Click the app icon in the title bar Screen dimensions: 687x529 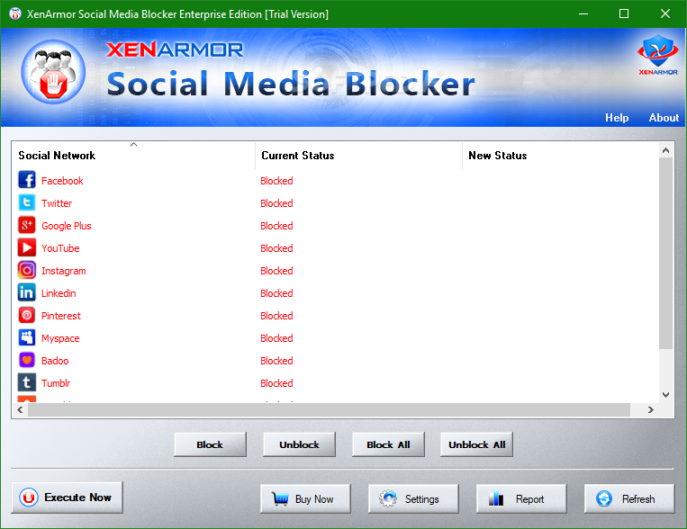click(x=15, y=13)
